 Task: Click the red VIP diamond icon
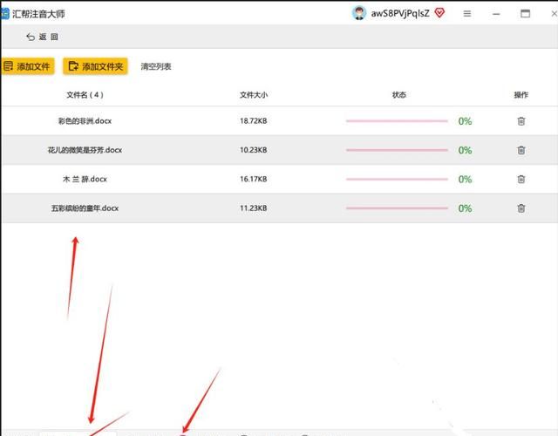pos(439,13)
